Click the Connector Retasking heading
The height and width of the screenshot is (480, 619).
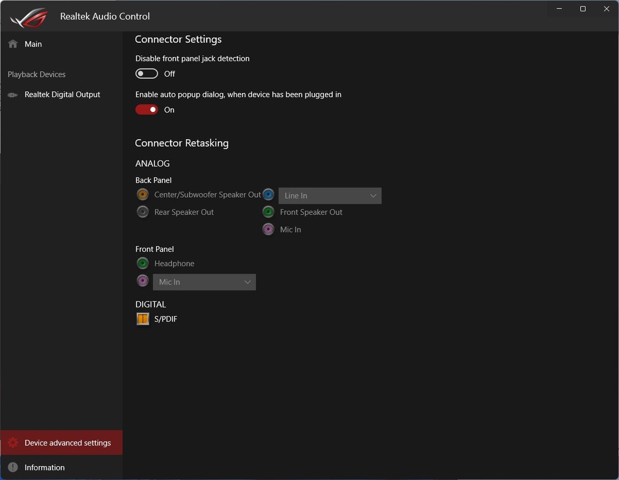[182, 143]
